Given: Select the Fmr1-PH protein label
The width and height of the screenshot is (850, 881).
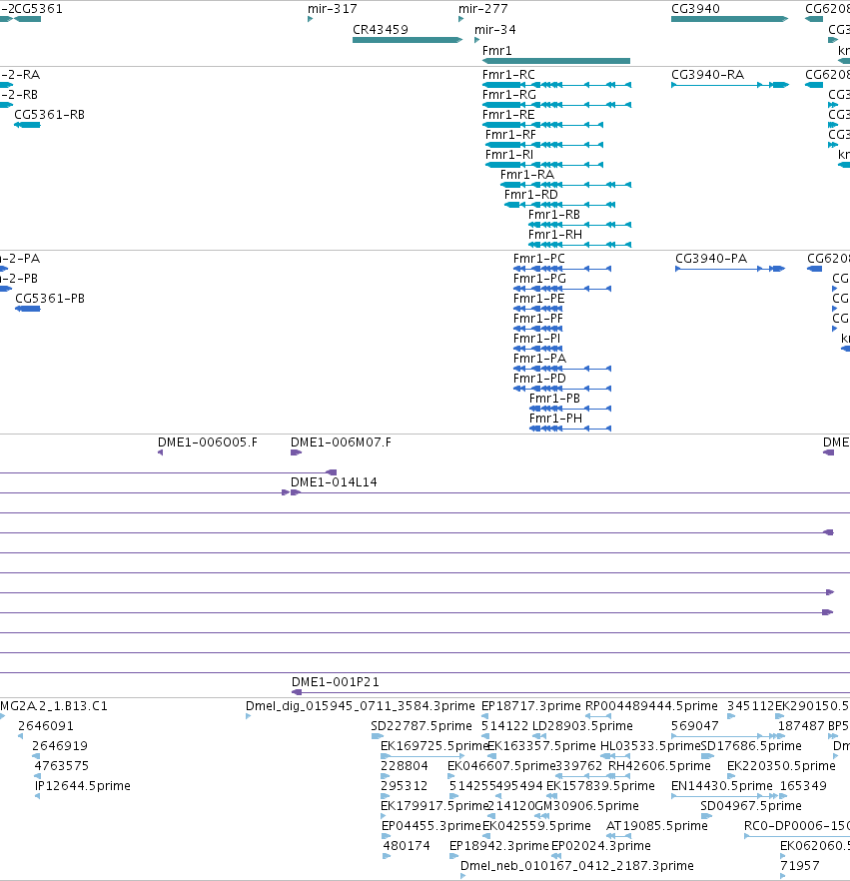Looking at the screenshot, I should (555, 418).
